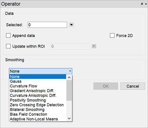Float the Operator panel with undock icon

point(142,4)
